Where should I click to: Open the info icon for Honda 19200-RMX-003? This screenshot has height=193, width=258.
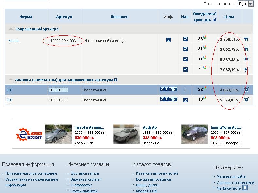pyautogui.click(x=168, y=40)
